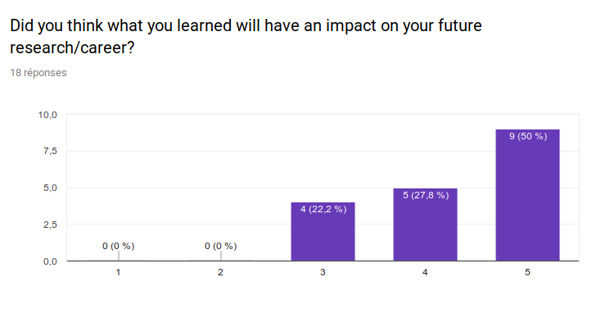Select the '4 (22,2 %)' bar label
The image size is (601, 327).
pyautogui.click(x=323, y=209)
